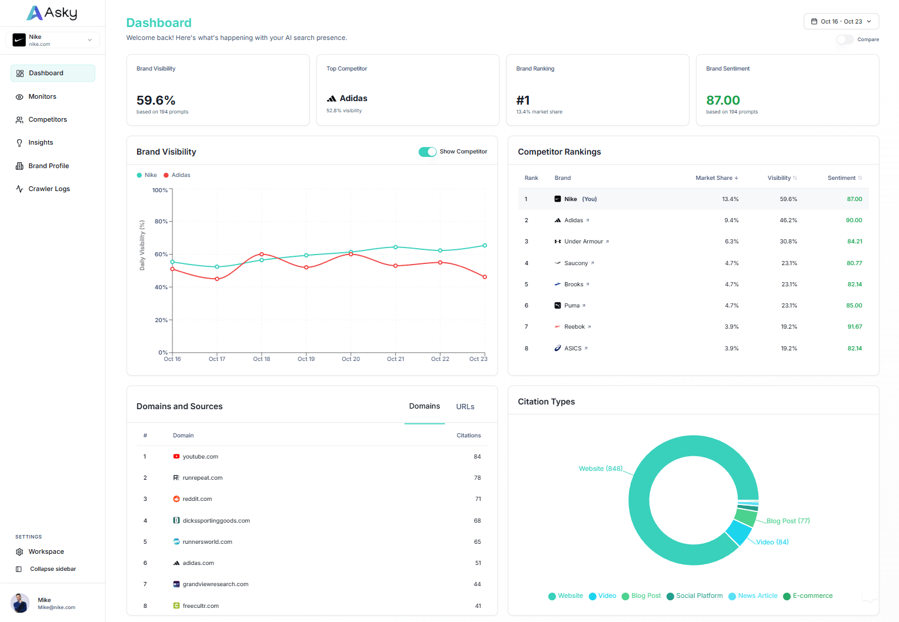
Task: Open Crawler Logs in the sidebar
Action: (49, 189)
